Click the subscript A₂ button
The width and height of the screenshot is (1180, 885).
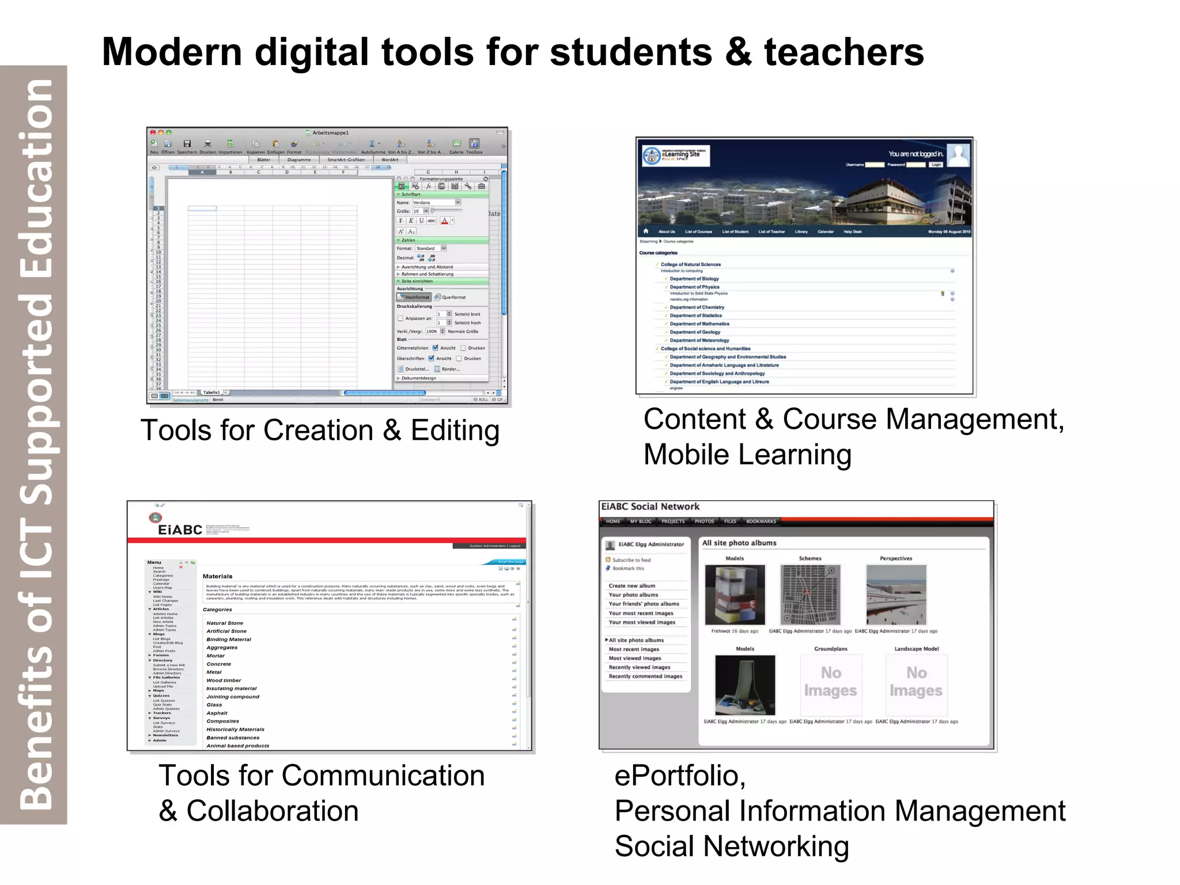411,231
